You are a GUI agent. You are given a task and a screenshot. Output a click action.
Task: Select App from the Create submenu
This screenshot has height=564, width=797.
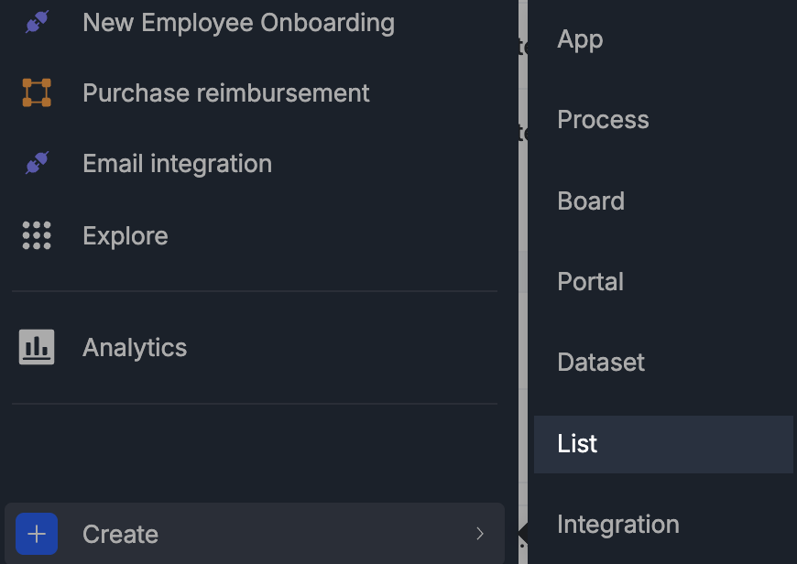coord(580,39)
